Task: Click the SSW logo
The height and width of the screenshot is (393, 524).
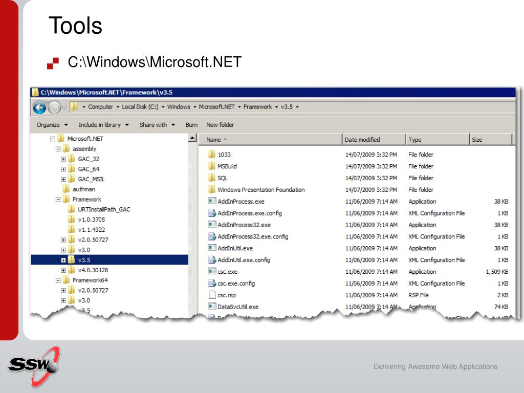Action: pos(34,366)
